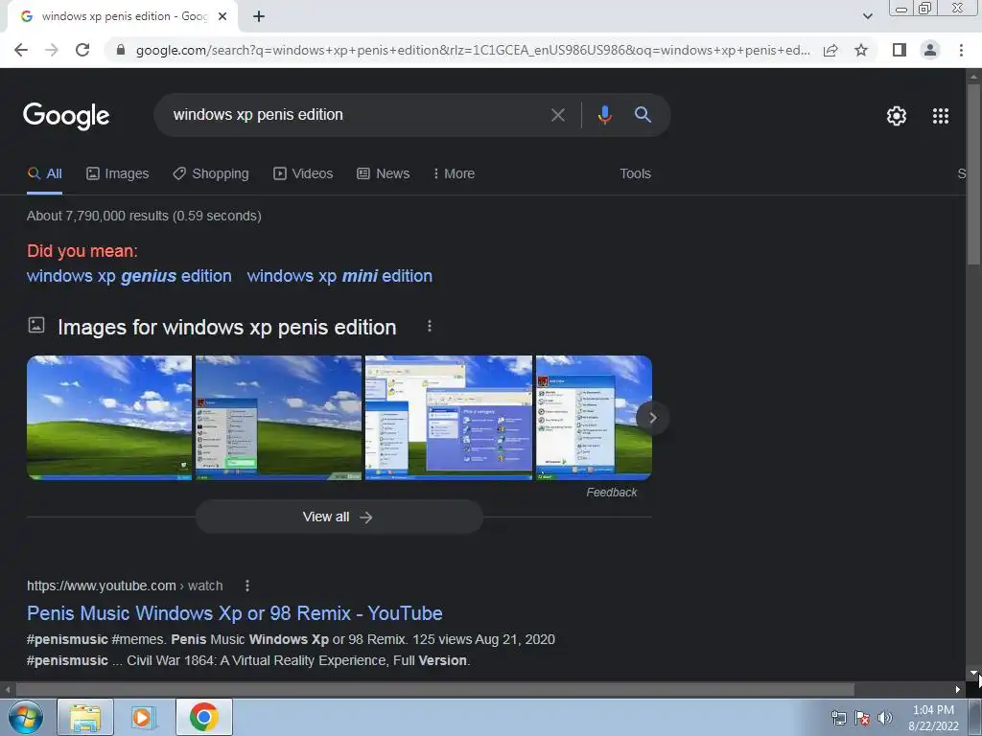Image resolution: width=982 pixels, height=736 pixels.
Task: Open second thumbnail with Start menu
Action: pyautogui.click(x=279, y=418)
